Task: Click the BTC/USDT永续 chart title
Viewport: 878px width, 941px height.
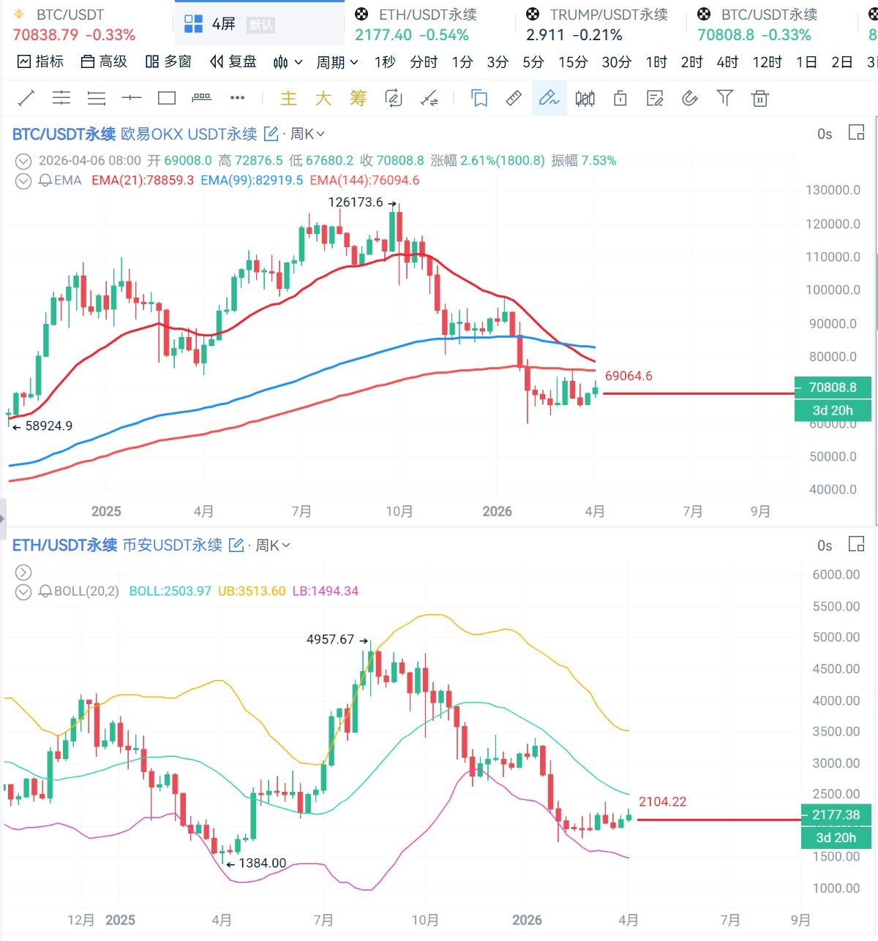Action: [x=64, y=134]
